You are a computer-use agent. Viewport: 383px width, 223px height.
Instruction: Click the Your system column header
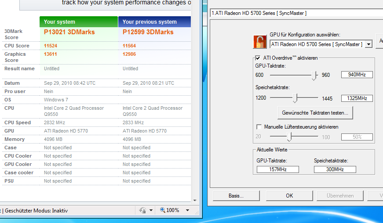(x=79, y=22)
